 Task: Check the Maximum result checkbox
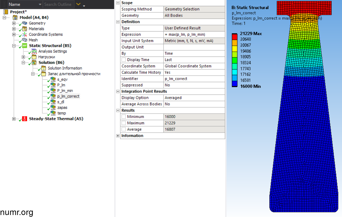(124, 123)
